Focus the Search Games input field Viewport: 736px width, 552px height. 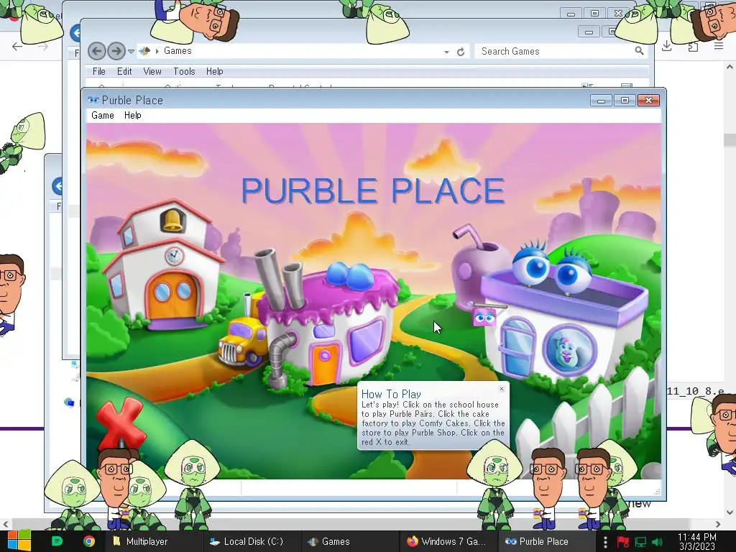(x=555, y=51)
